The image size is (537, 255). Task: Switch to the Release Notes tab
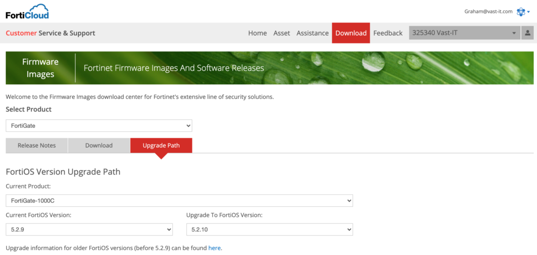click(37, 146)
